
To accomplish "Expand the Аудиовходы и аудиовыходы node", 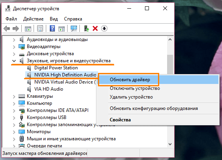I will pos(14,40).
